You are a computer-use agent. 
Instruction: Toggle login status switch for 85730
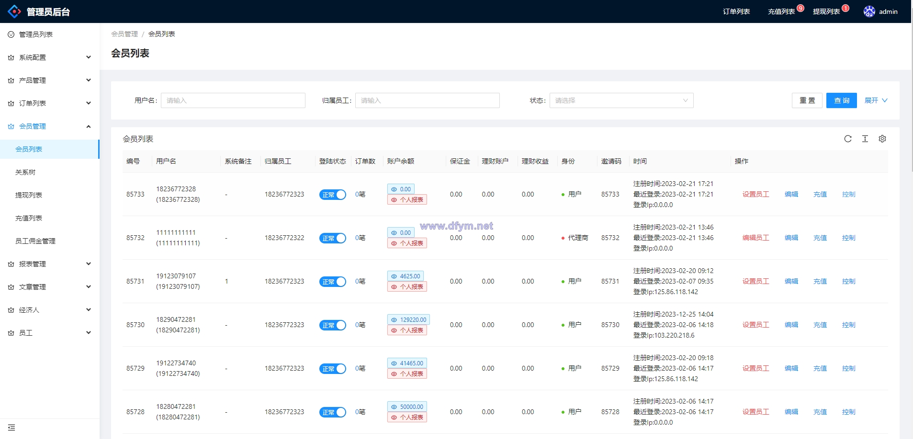point(333,325)
